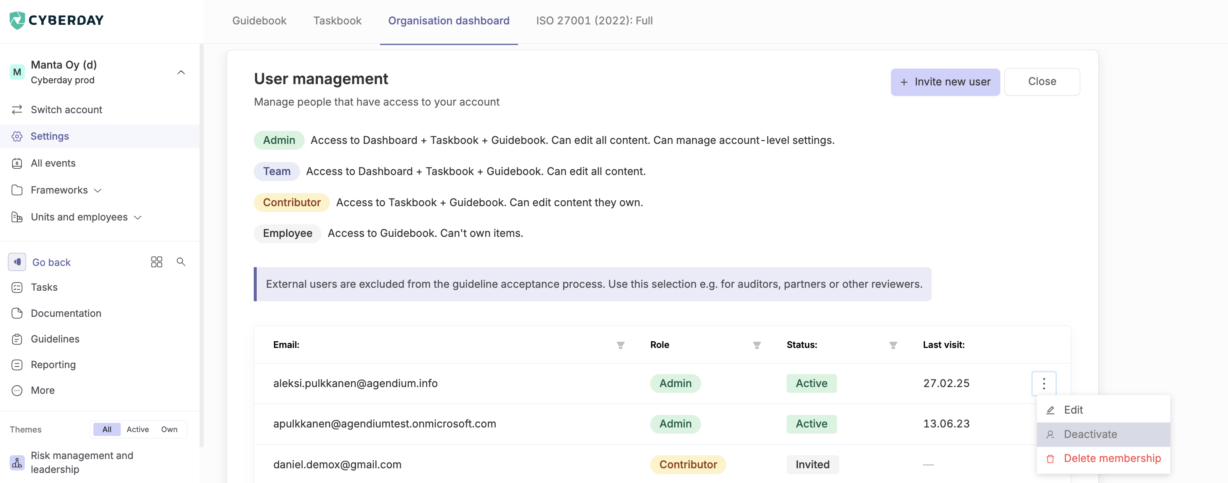
Task: Click the More ellipsis circle icon
Action: pyautogui.click(x=17, y=390)
